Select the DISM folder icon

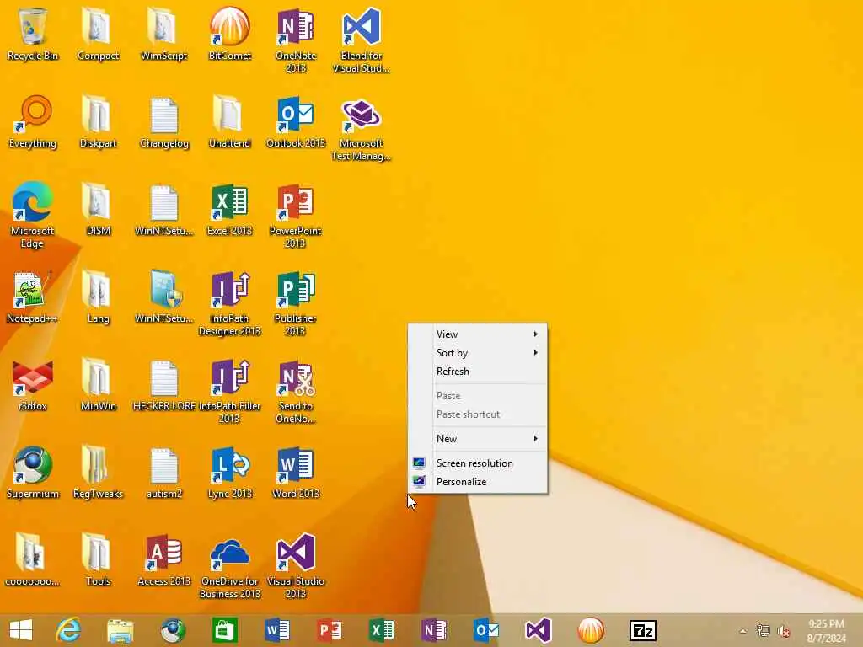98,210
